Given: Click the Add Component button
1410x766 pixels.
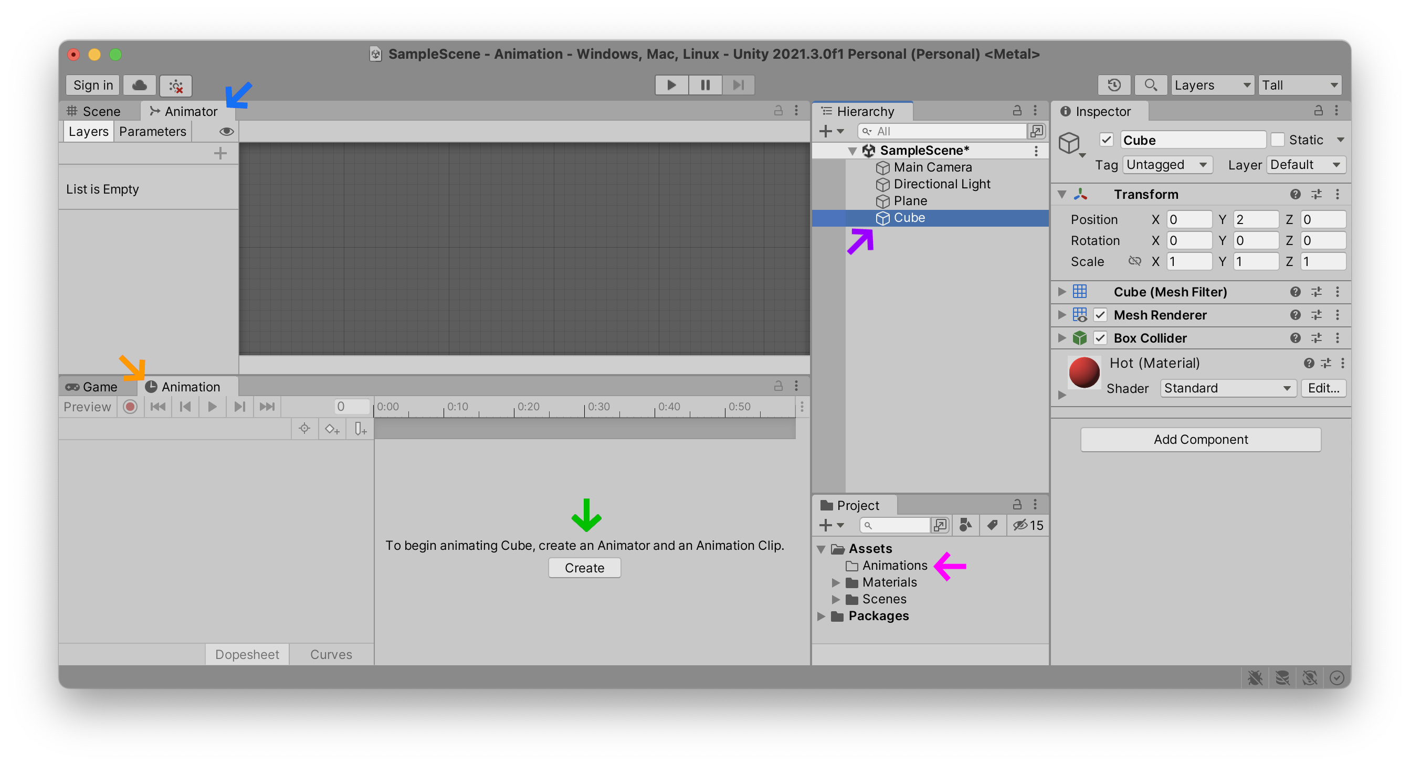Looking at the screenshot, I should (1200, 439).
